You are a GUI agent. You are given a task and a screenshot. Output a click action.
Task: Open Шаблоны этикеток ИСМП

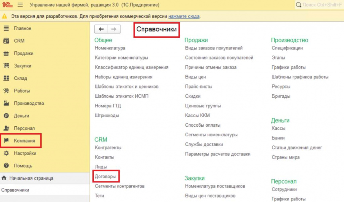122,96
